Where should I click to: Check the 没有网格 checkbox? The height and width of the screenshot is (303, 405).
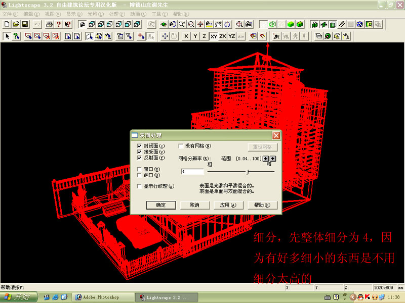(x=181, y=146)
